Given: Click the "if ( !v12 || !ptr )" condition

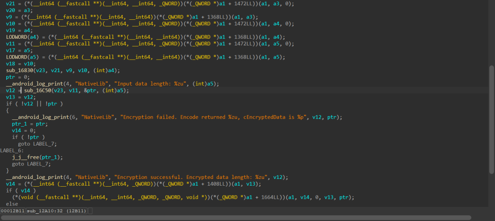Looking at the screenshot, I should pos(34,104).
